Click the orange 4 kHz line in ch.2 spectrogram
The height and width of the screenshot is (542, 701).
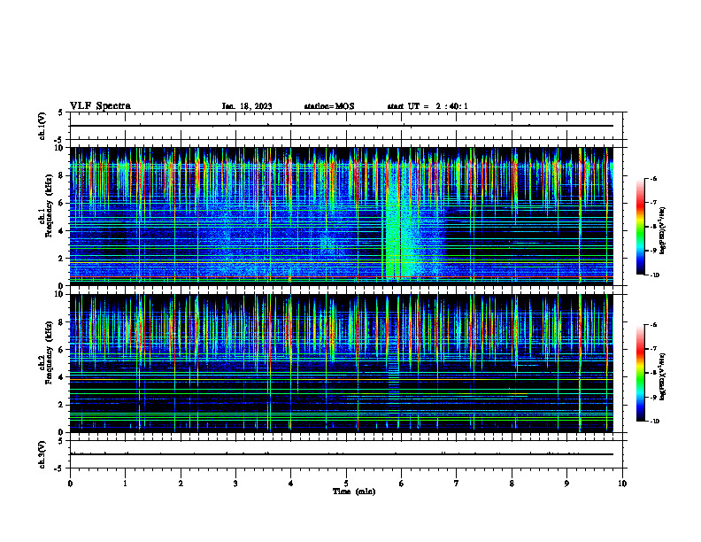pos(342,379)
